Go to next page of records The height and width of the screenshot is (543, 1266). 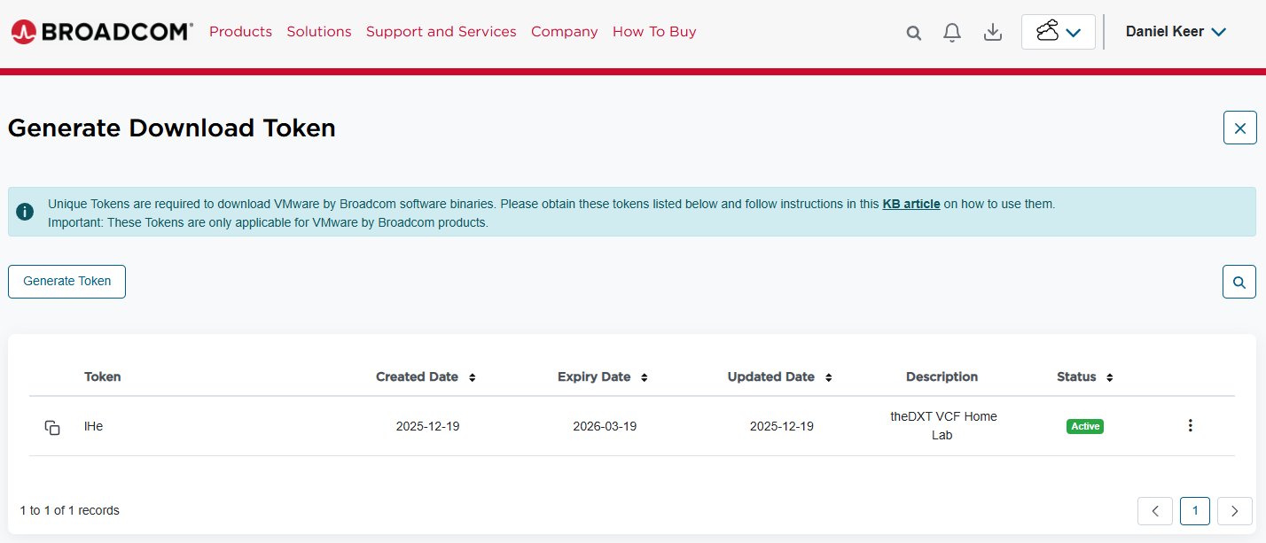(1234, 511)
